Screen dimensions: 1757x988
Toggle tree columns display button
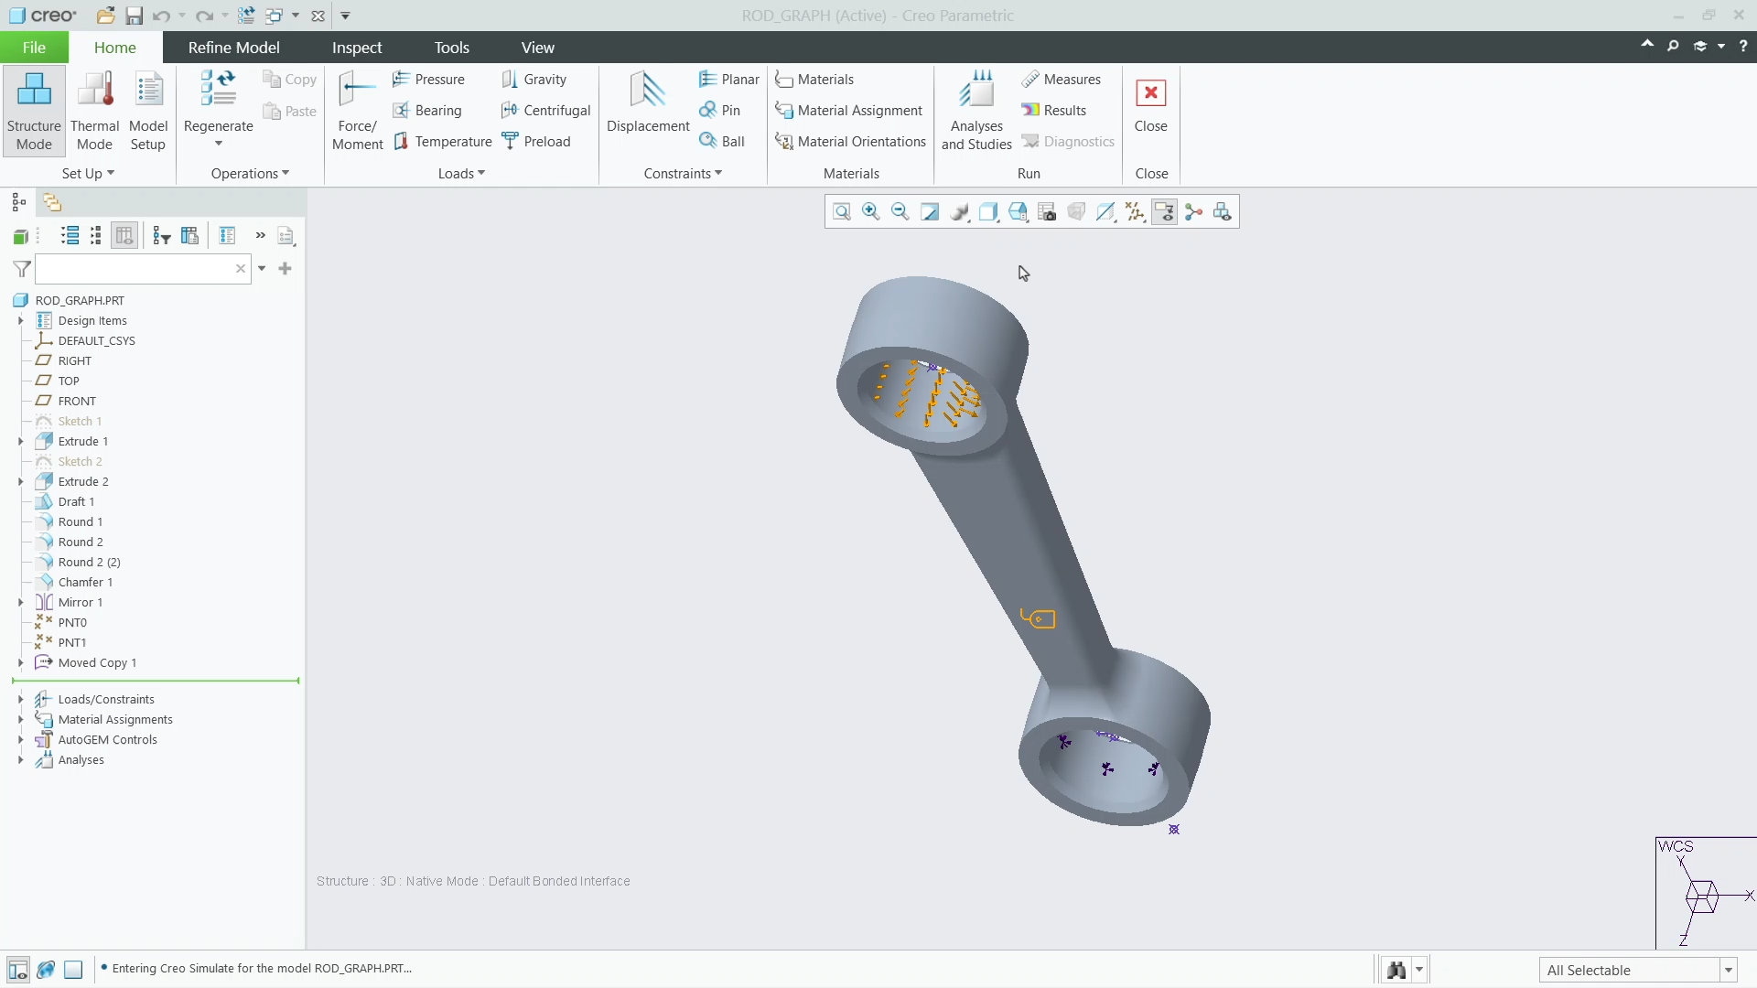pos(124,236)
